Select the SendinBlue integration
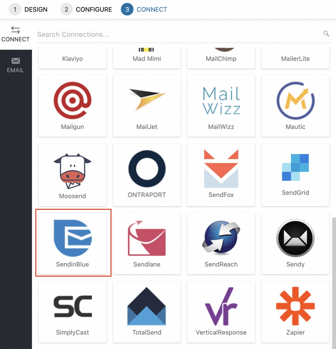Viewport: 336px width, 349px height. 73,243
